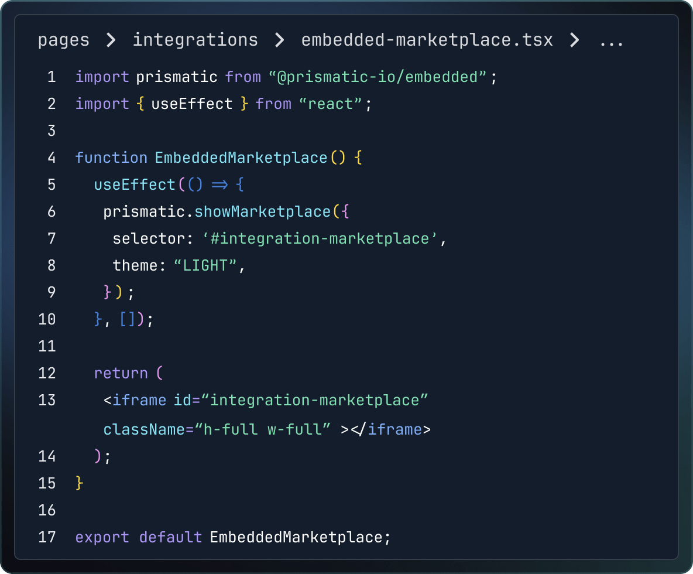The height and width of the screenshot is (574, 693).
Task: Select line number 17 in gutter
Action: pyautogui.click(x=47, y=537)
